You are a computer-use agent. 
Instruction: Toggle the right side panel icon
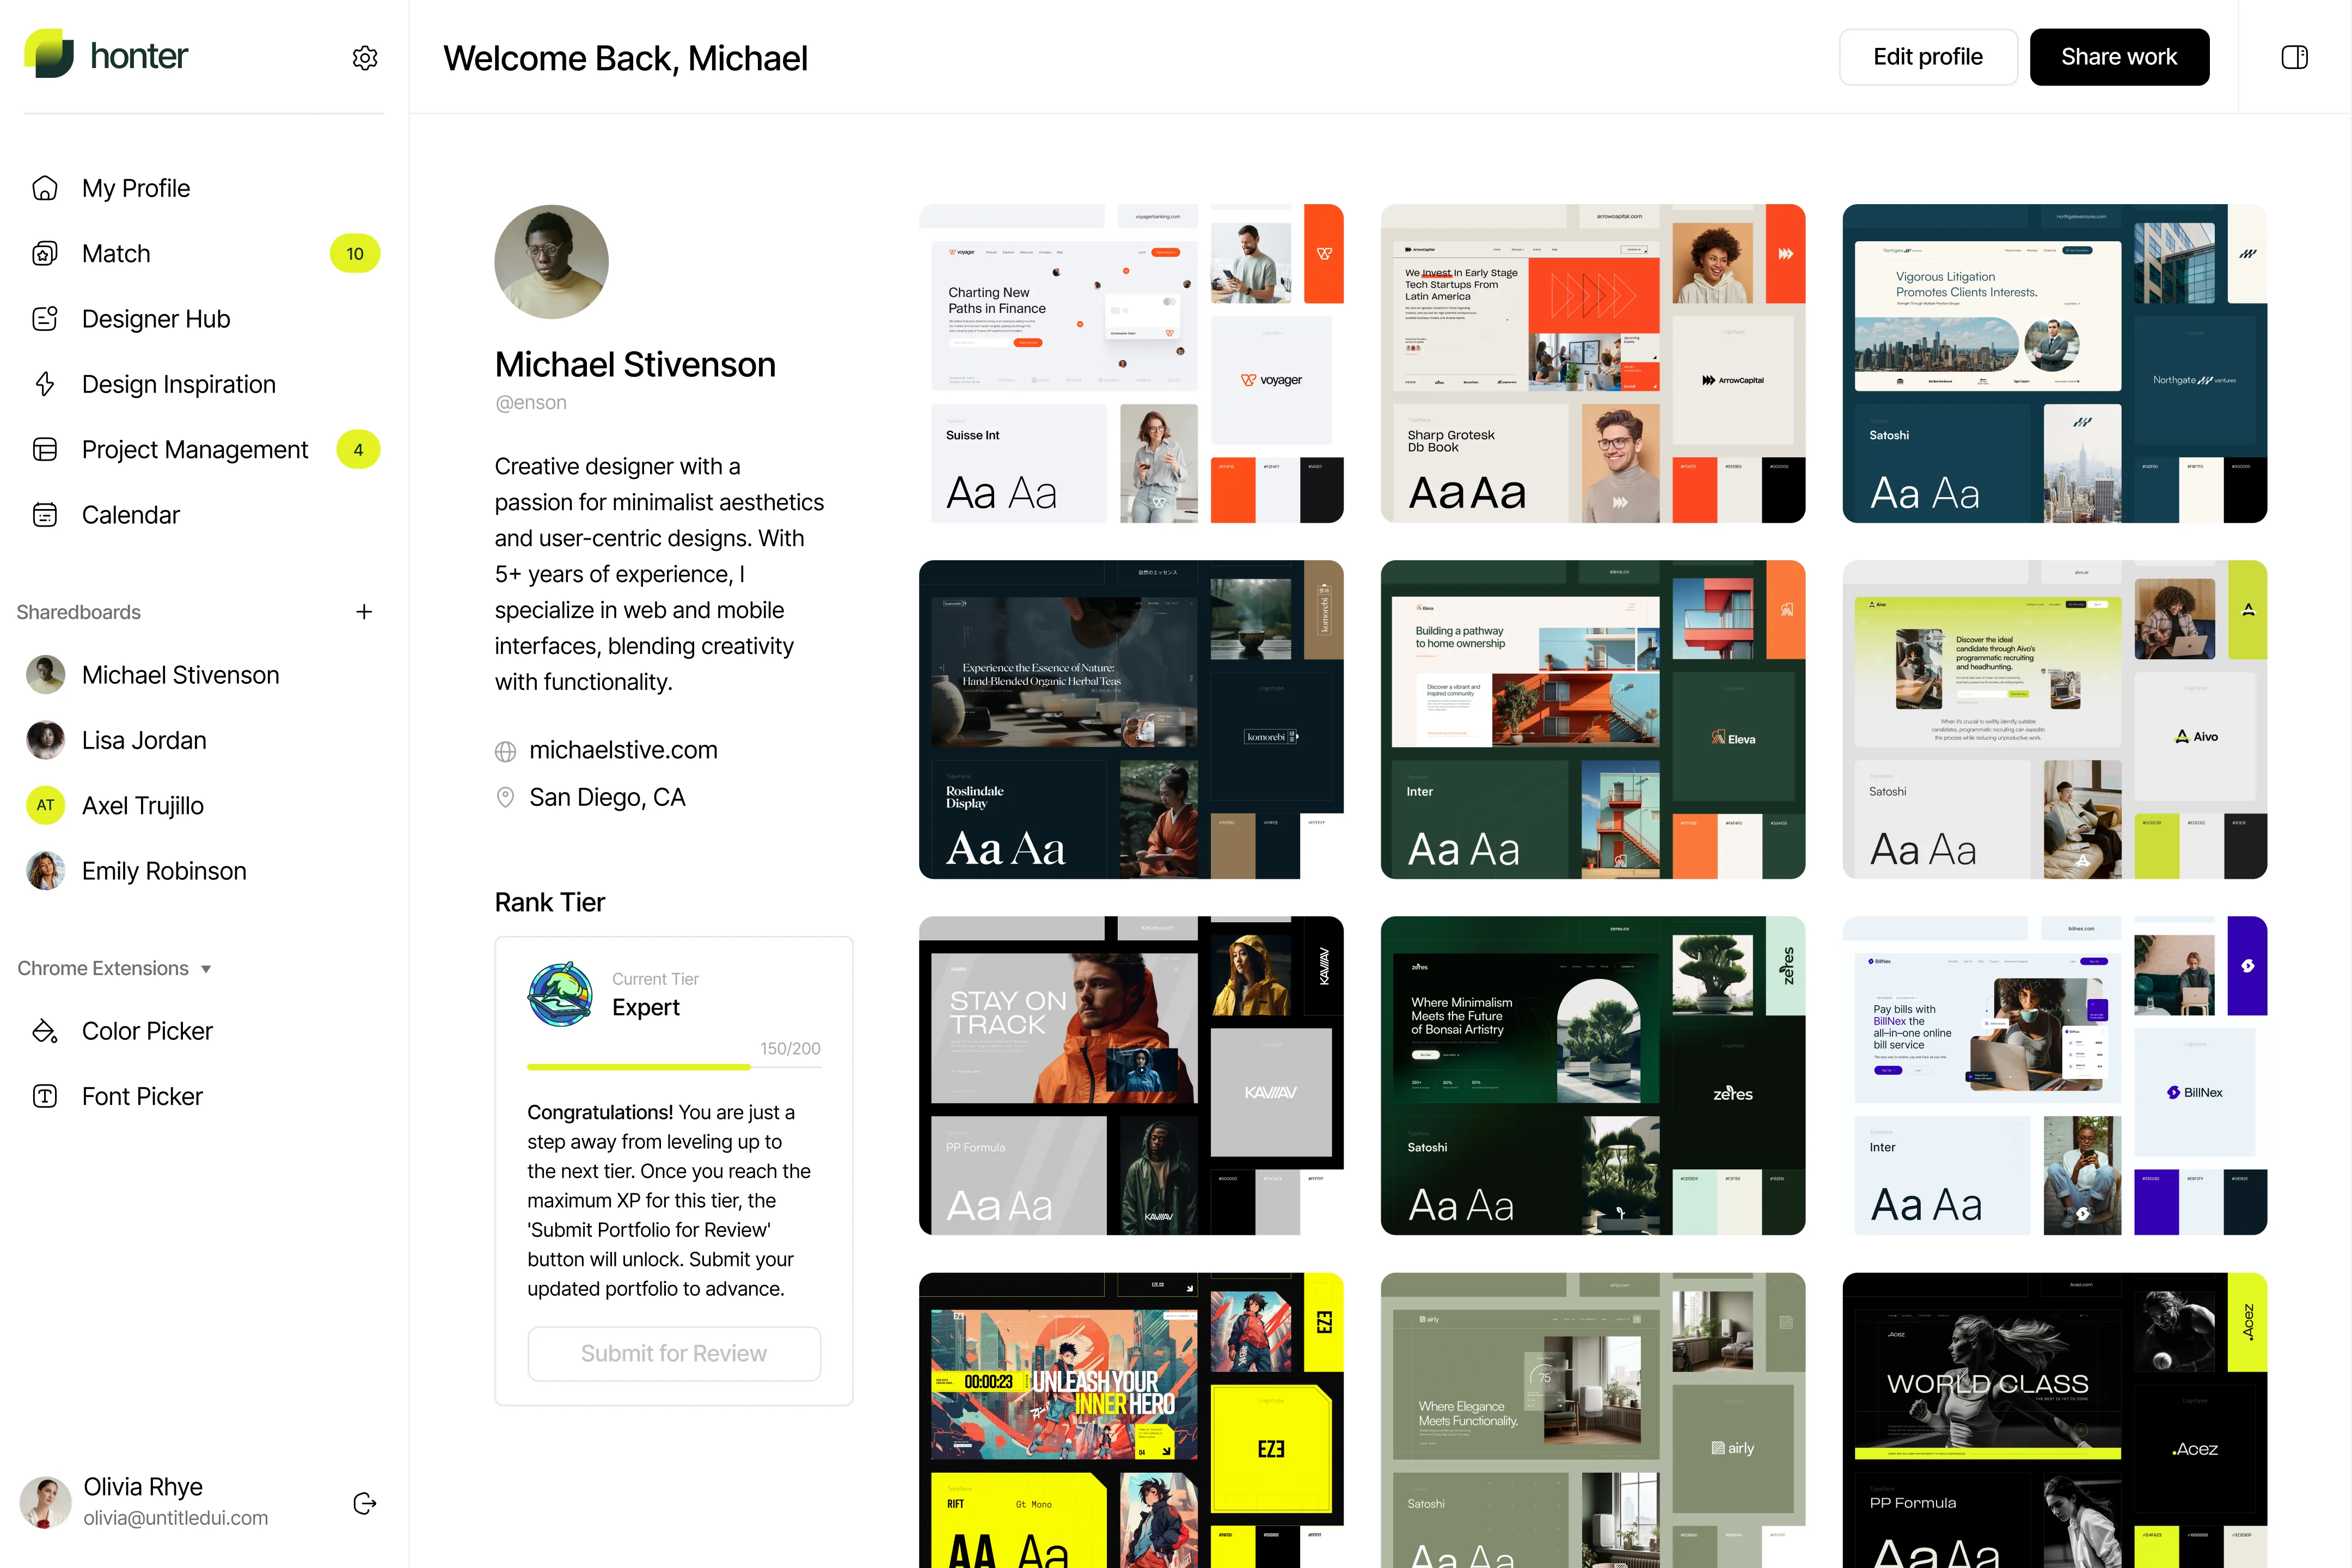[2294, 58]
